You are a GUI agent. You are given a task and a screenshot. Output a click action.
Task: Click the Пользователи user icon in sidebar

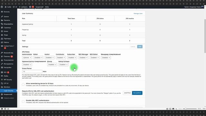(x=2, y=60)
